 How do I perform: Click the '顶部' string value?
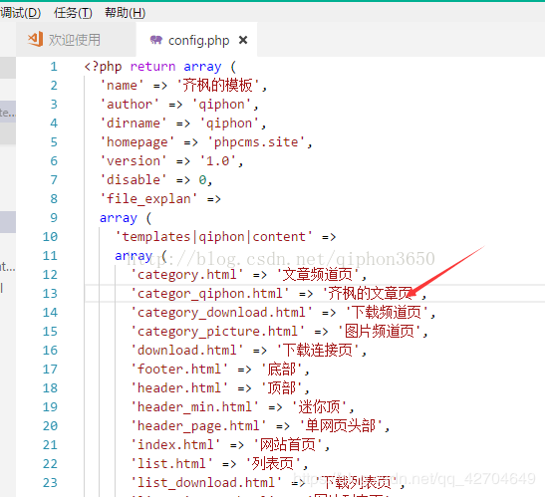[282, 387]
